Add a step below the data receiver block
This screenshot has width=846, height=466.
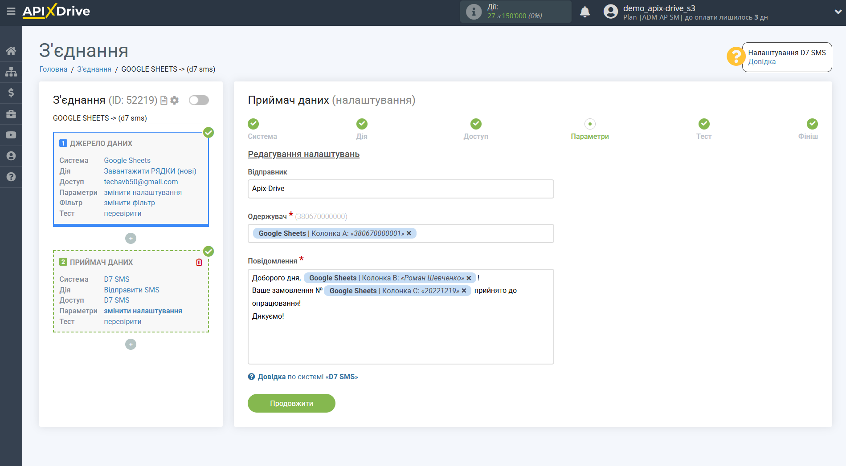pos(131,344)
